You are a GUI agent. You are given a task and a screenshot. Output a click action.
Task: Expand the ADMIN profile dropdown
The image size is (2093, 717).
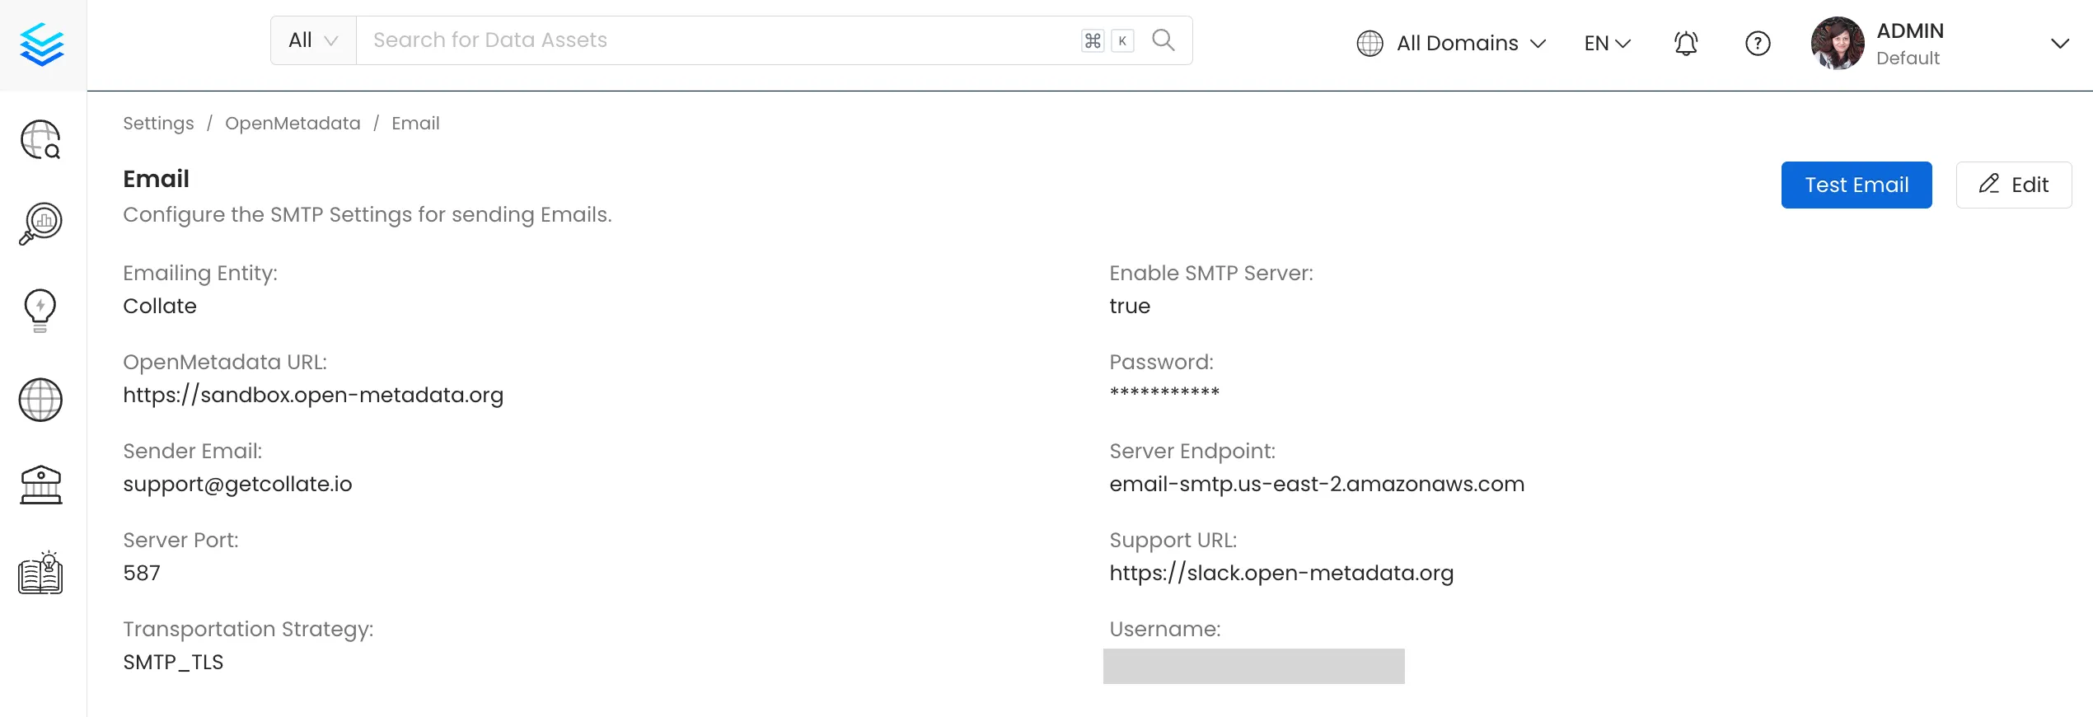point(2059,43)
